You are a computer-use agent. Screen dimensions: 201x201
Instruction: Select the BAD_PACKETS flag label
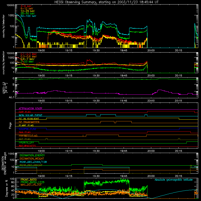point(27,146)
